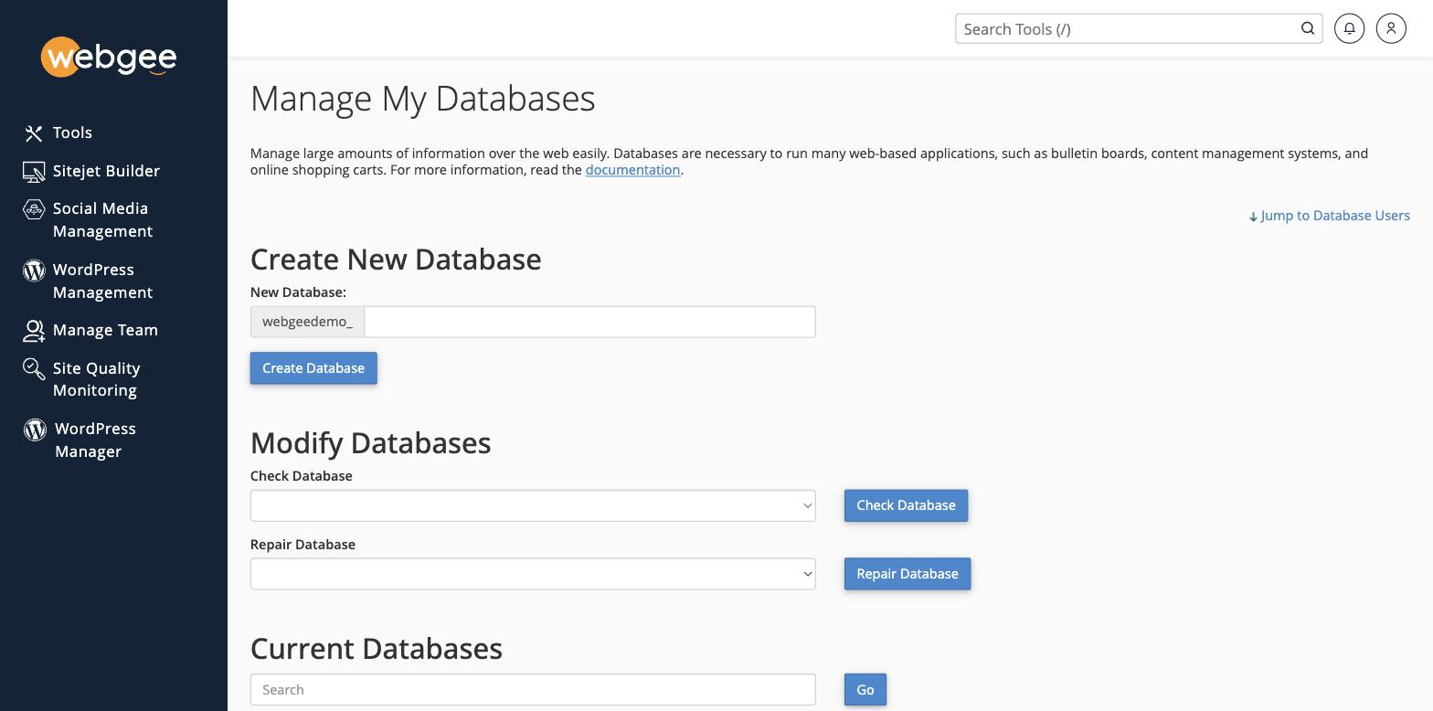Follow the Jump to Database Users link

1330,216
